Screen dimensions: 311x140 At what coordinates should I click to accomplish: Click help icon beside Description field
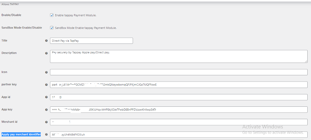point(46,53)
